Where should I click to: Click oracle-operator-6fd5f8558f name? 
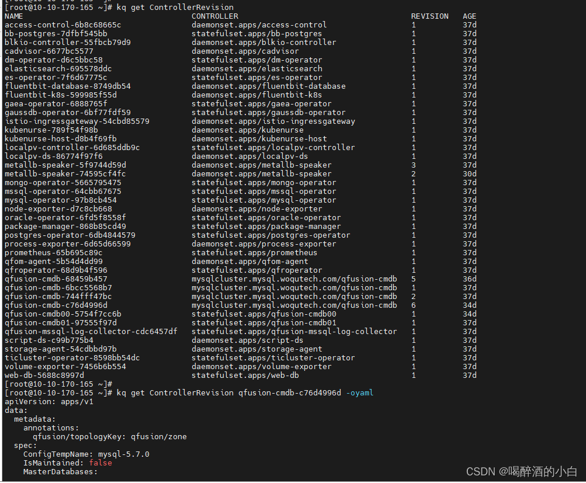[65, 218]
